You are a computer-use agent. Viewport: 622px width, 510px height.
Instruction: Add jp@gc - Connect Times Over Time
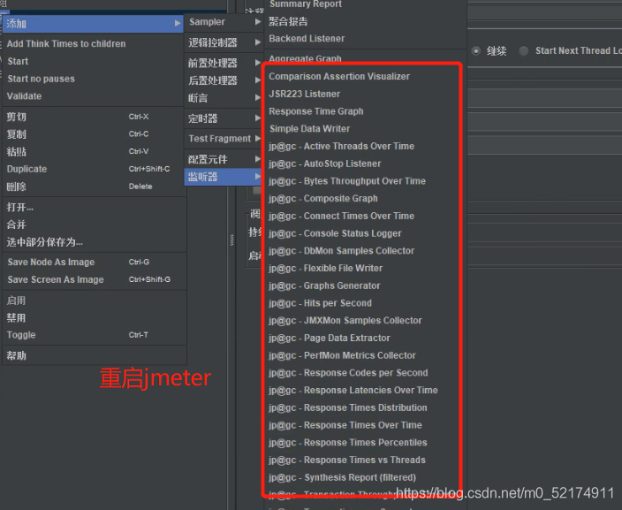[x=365, y=216]
